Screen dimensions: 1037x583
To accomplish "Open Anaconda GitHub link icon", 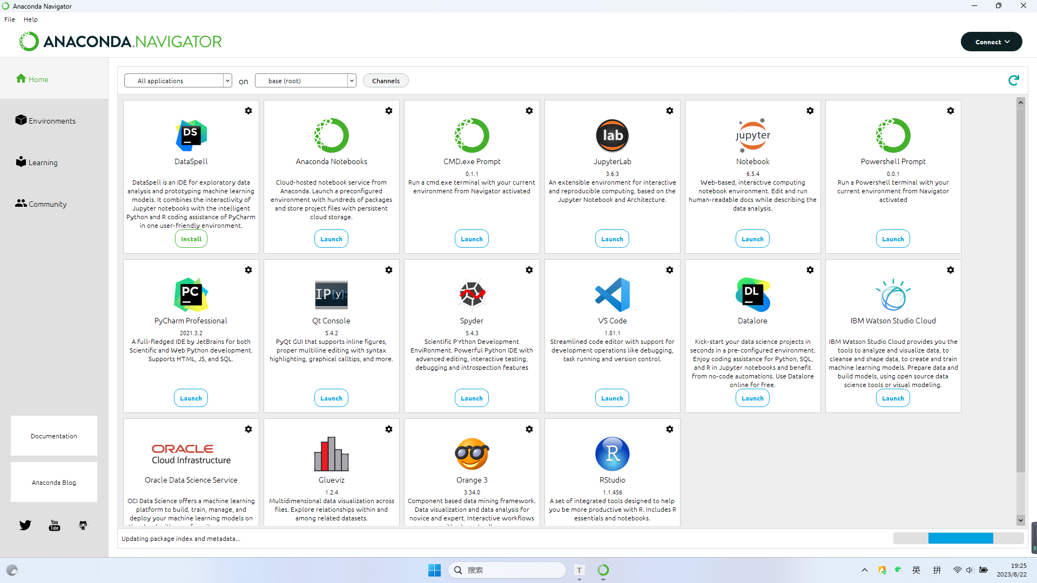I will pyautogui.click(x=83, y=525).
